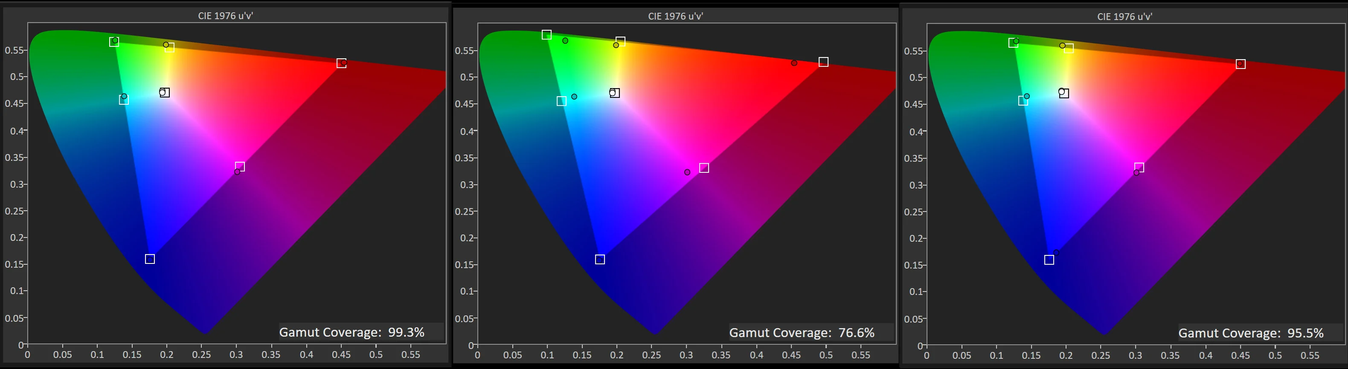
Task: Click red target square in left chart
Action: (341, 63)
